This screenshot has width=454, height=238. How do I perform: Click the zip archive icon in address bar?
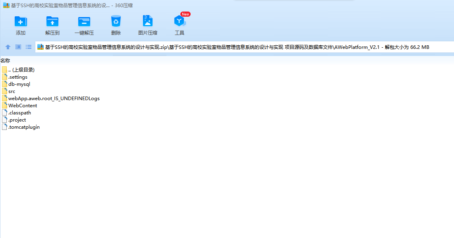[x=41, y=47]
